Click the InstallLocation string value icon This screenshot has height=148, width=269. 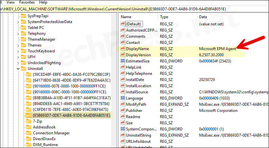coord(122,86)
